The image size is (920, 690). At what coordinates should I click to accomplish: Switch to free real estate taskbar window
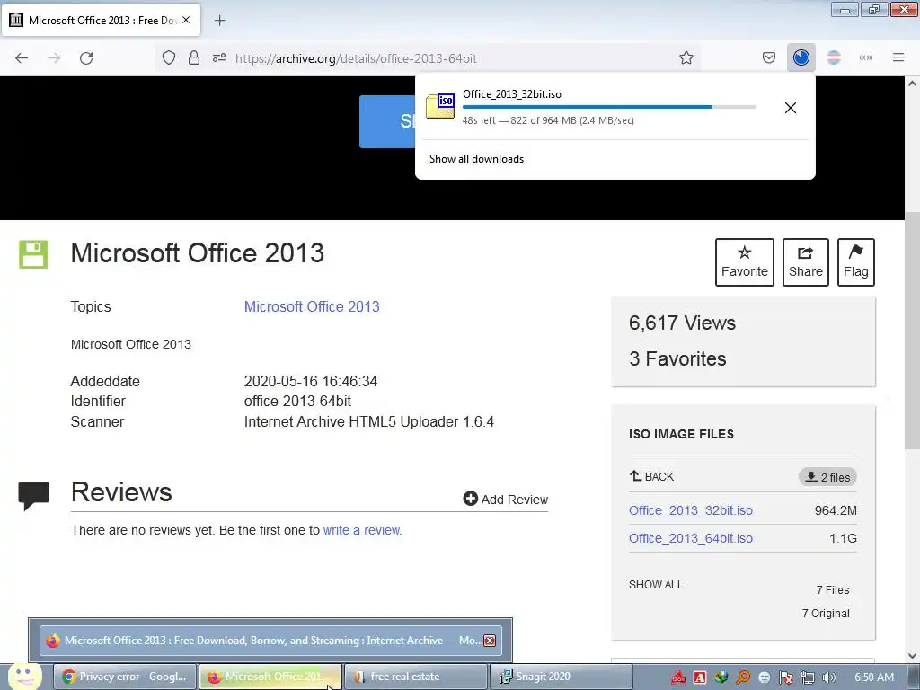tap(415, 677)
